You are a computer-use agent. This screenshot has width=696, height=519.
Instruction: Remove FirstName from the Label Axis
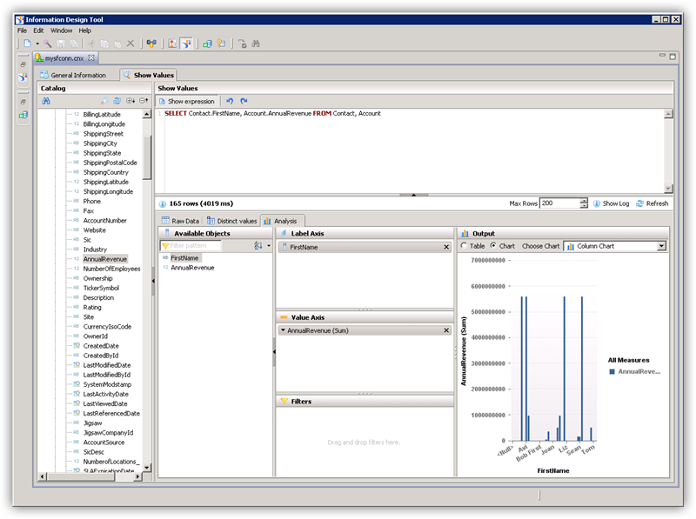click(446, 248)
